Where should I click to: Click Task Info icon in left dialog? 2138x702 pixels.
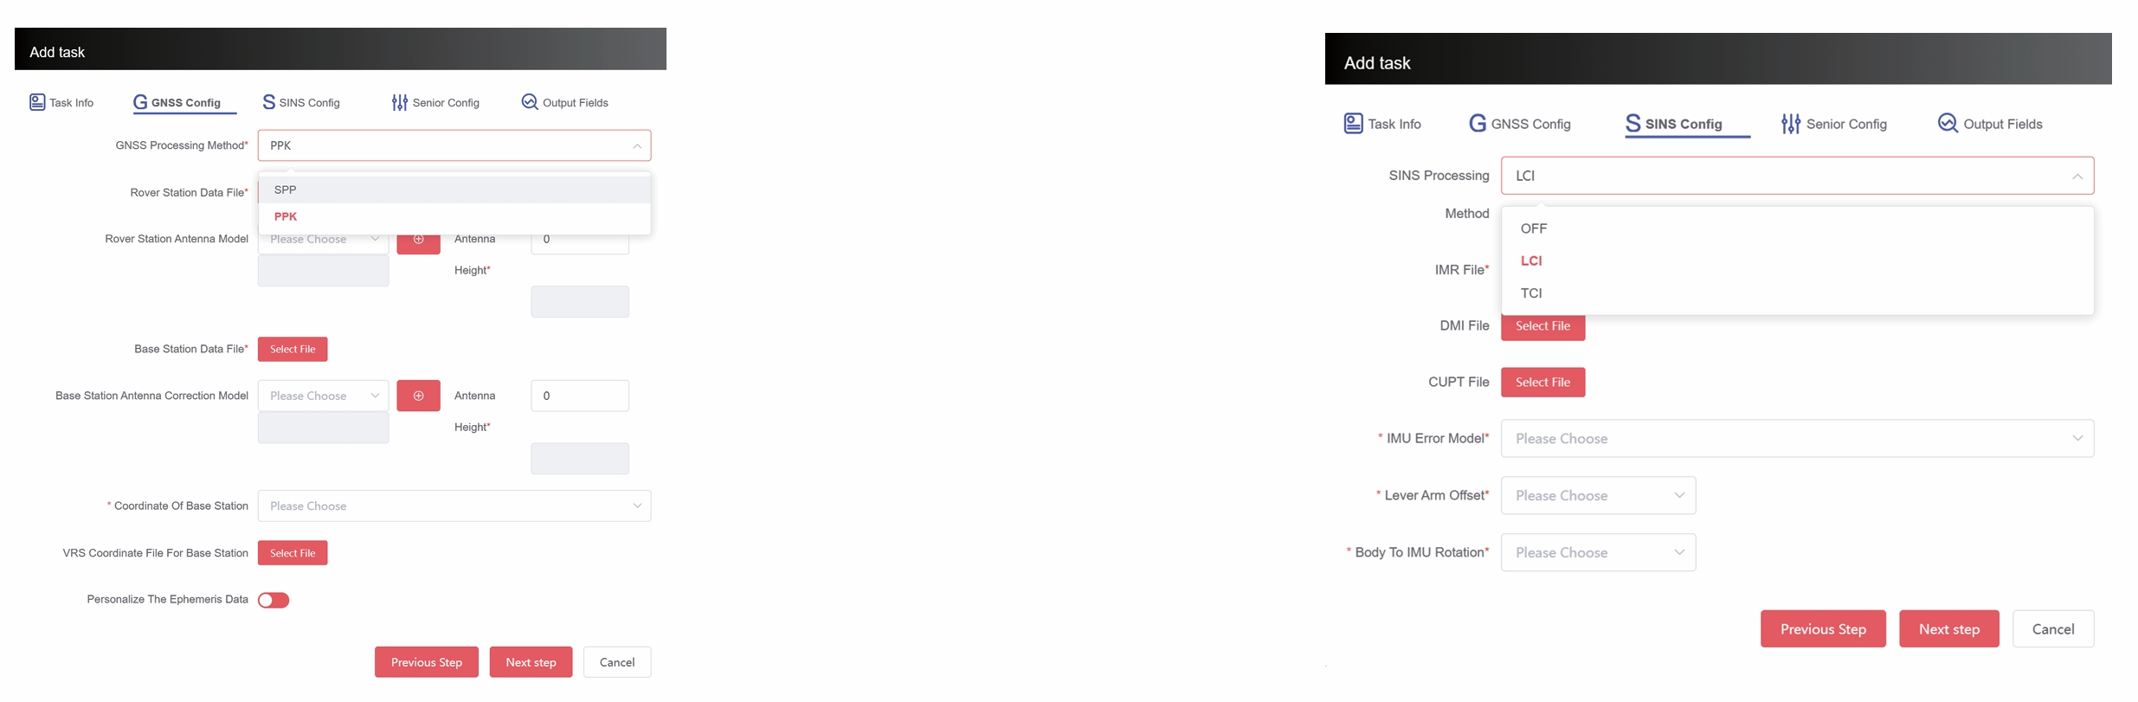[37, 102]
